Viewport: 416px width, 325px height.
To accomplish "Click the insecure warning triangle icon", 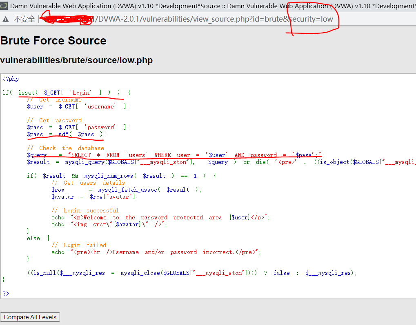I will click(6, 19).
